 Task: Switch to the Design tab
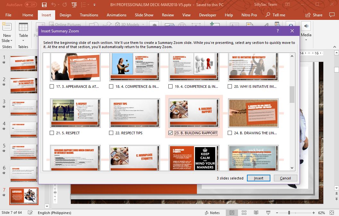65,15
